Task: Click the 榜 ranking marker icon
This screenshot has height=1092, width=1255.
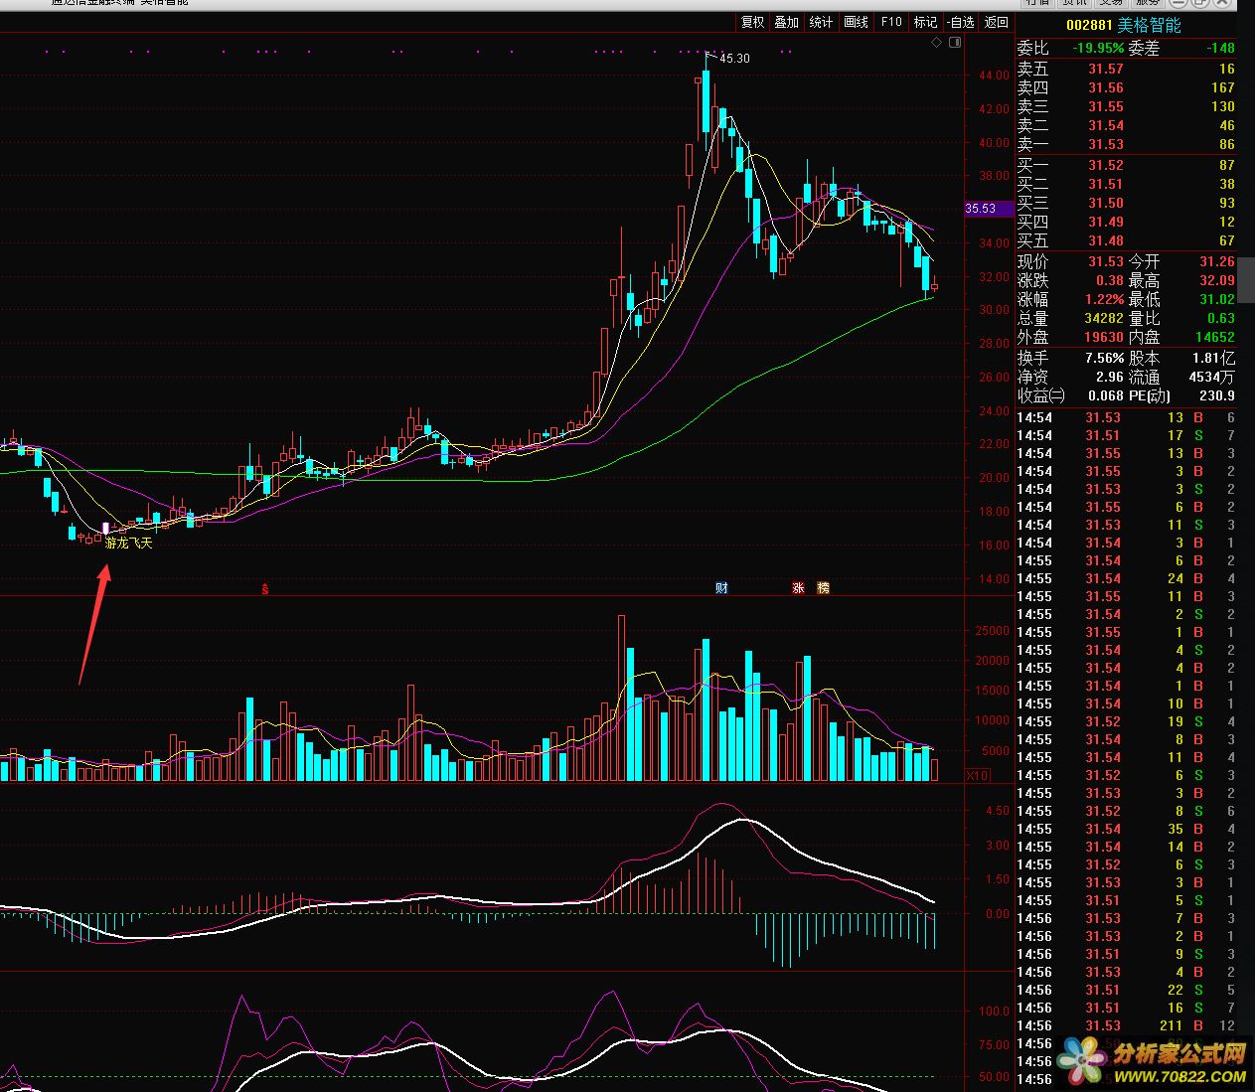Action: pos(823,587)
